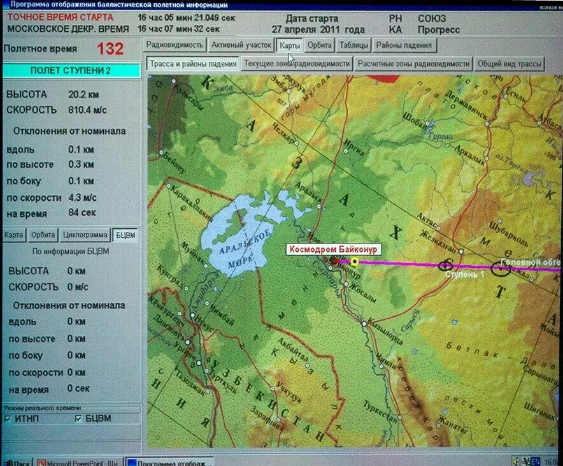Click the Кызылорда city on the map
The height and width of the screenshot is (466, 563).
[364, 323]
